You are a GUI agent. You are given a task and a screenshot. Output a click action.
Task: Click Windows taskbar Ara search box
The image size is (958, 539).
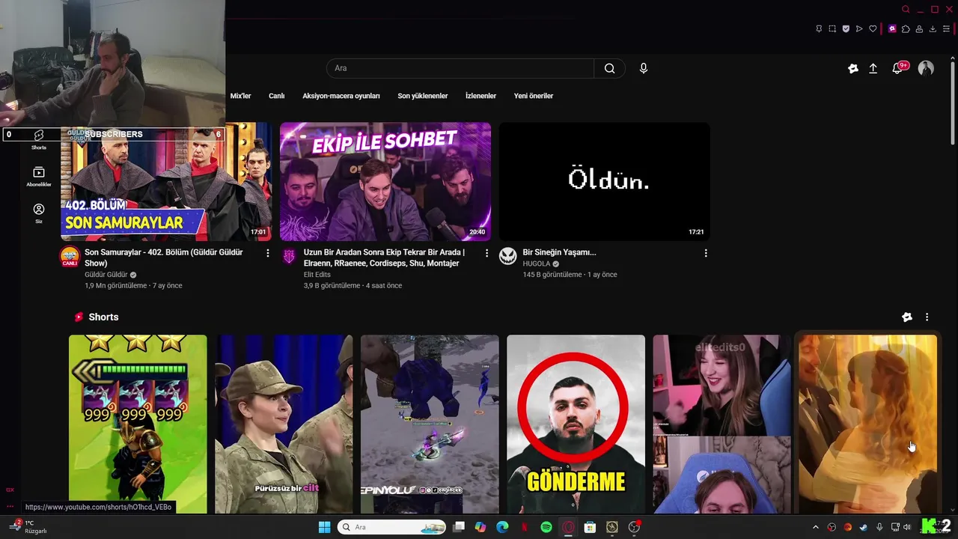[x=391, y=527]
